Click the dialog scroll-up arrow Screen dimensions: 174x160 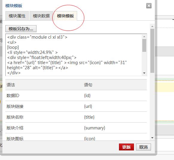pyautogui.click(x=152, y=26)
